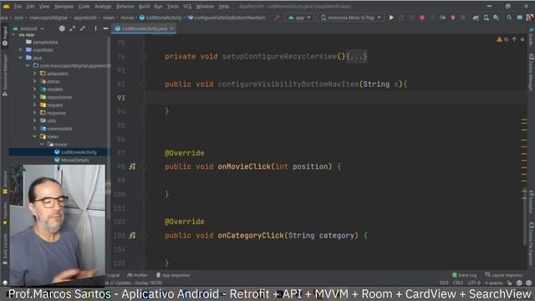Collapse the java folder

click(x=20, y=58)
